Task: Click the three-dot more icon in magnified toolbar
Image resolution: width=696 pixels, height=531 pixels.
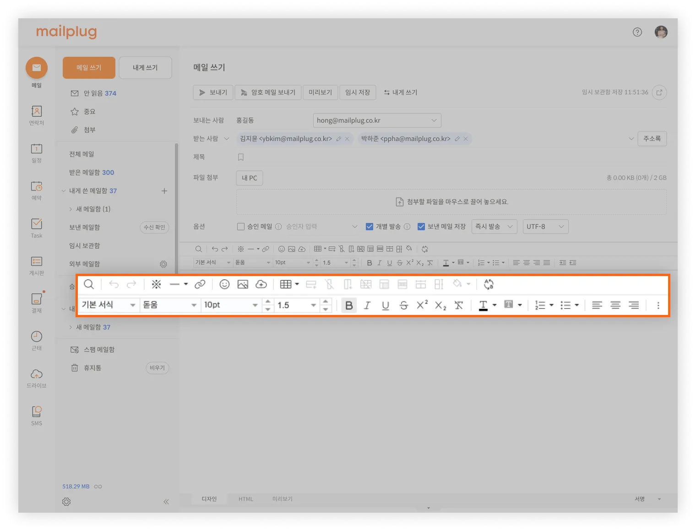Action: click(658, 305)
